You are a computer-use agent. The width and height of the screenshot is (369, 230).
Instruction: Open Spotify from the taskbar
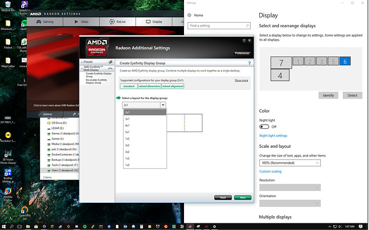point(85,227)
